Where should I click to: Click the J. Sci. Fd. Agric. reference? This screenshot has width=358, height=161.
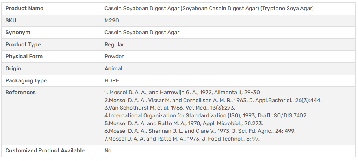200,131
